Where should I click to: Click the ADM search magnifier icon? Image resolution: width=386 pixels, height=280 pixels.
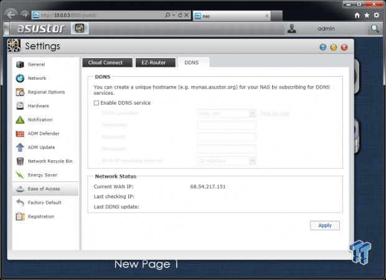coord(375,28)
